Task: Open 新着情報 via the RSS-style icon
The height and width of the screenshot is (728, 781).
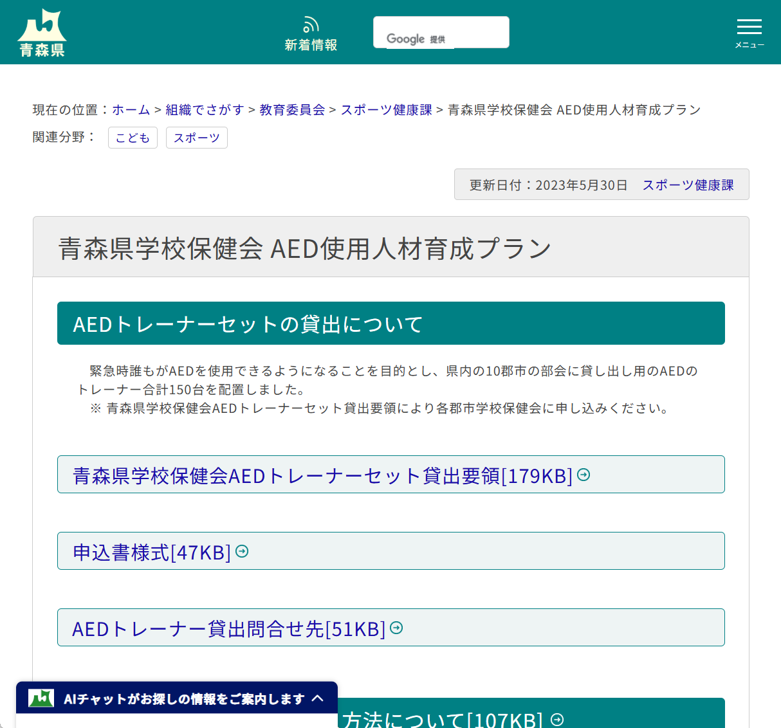Action: click(311, 24)
